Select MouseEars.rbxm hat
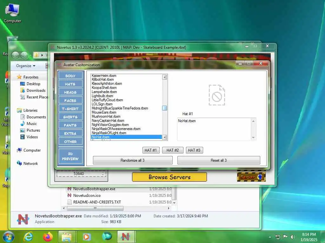Viewport: 325px width, 243px height. click(x=126, y=112)
